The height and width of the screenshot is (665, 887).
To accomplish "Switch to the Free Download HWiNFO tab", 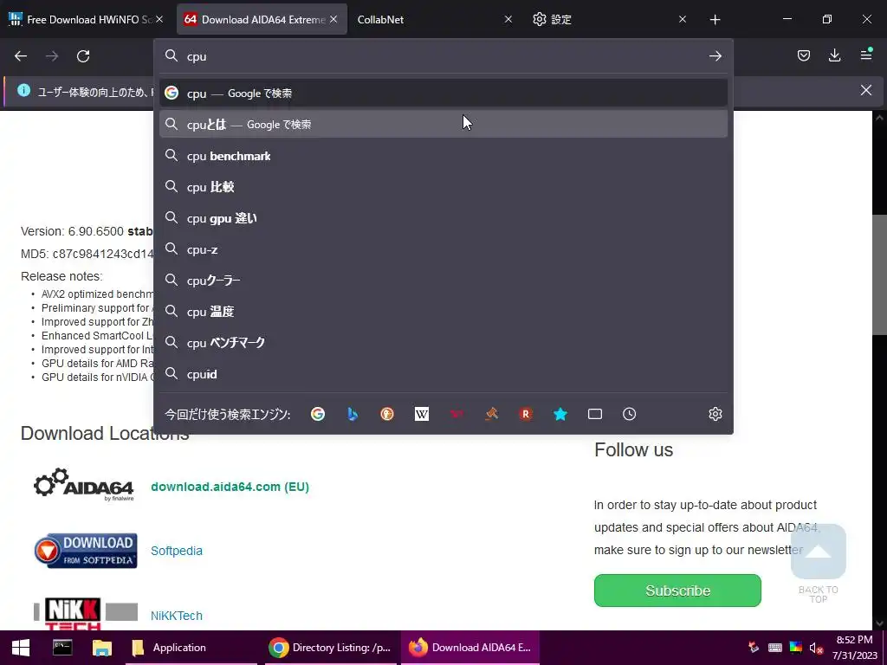I will pos(87,19).
